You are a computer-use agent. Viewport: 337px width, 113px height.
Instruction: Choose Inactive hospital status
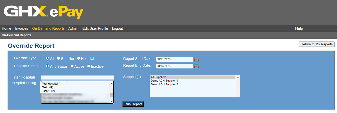click(89, 66)
